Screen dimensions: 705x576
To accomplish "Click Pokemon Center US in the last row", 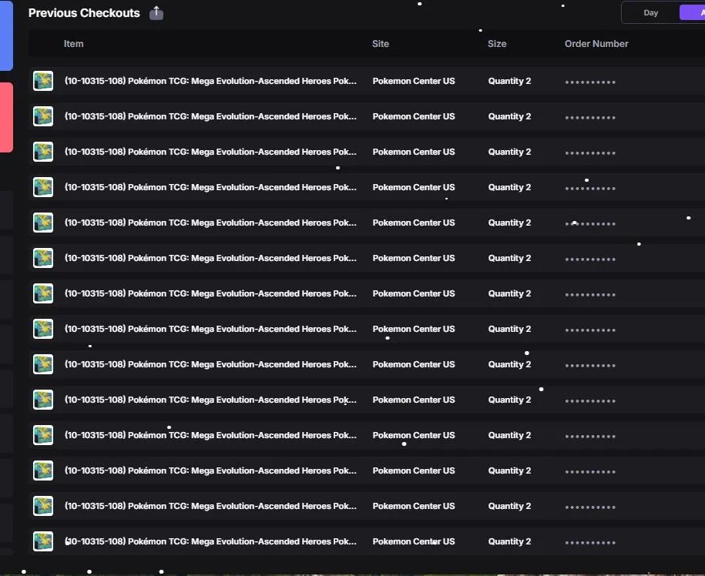I will 414,541.
